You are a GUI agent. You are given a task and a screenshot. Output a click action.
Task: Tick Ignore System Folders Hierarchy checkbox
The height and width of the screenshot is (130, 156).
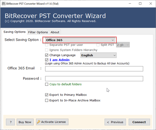47,50
